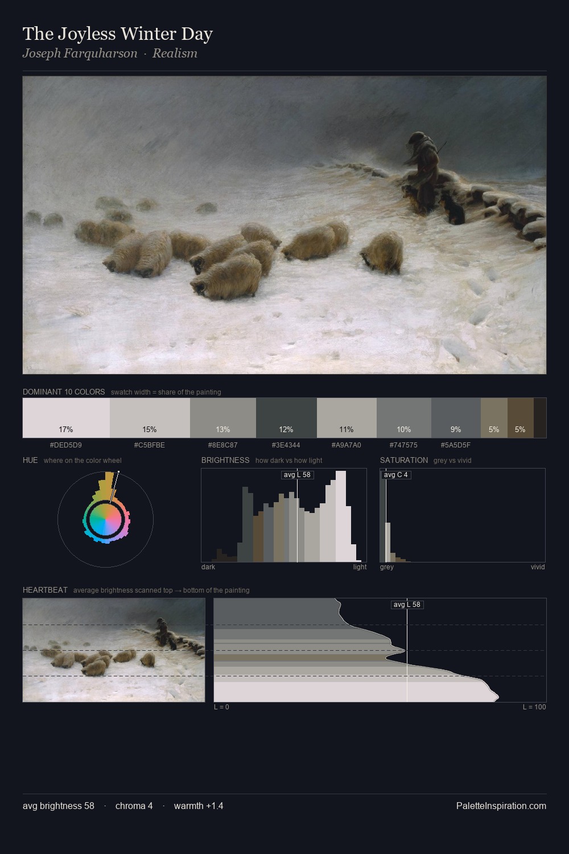
Task: Click the hex code label '#3E4344'
Action: 286,445
